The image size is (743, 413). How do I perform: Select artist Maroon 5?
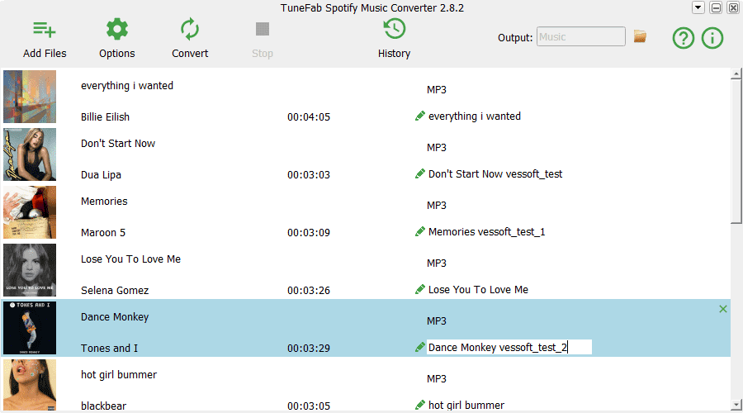pos(103,233)
